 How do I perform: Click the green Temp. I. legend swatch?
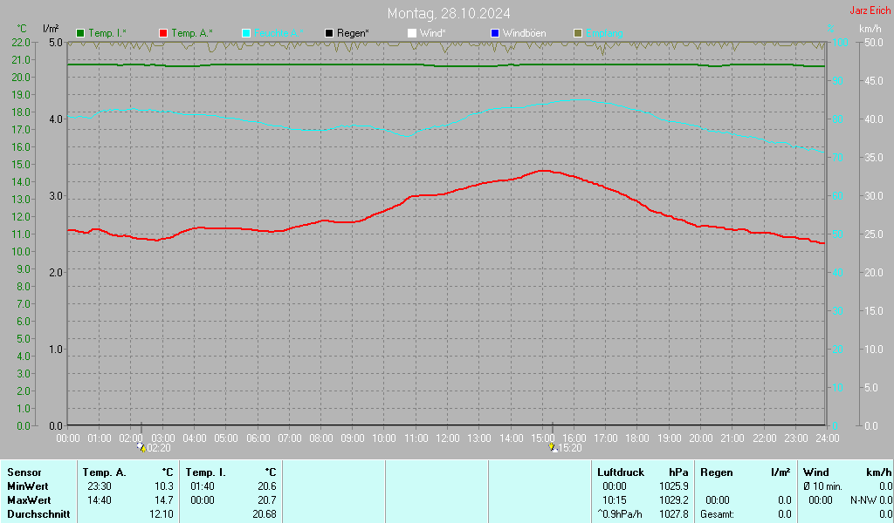80,33
